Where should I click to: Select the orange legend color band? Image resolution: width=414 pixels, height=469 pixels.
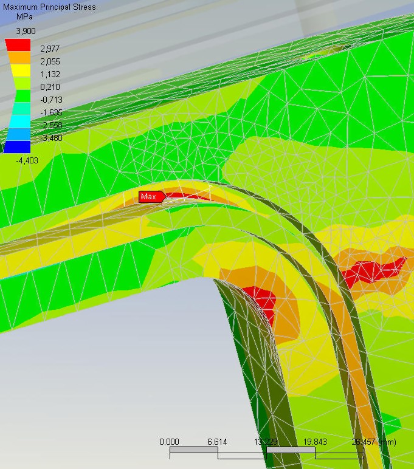coord(18,57)
